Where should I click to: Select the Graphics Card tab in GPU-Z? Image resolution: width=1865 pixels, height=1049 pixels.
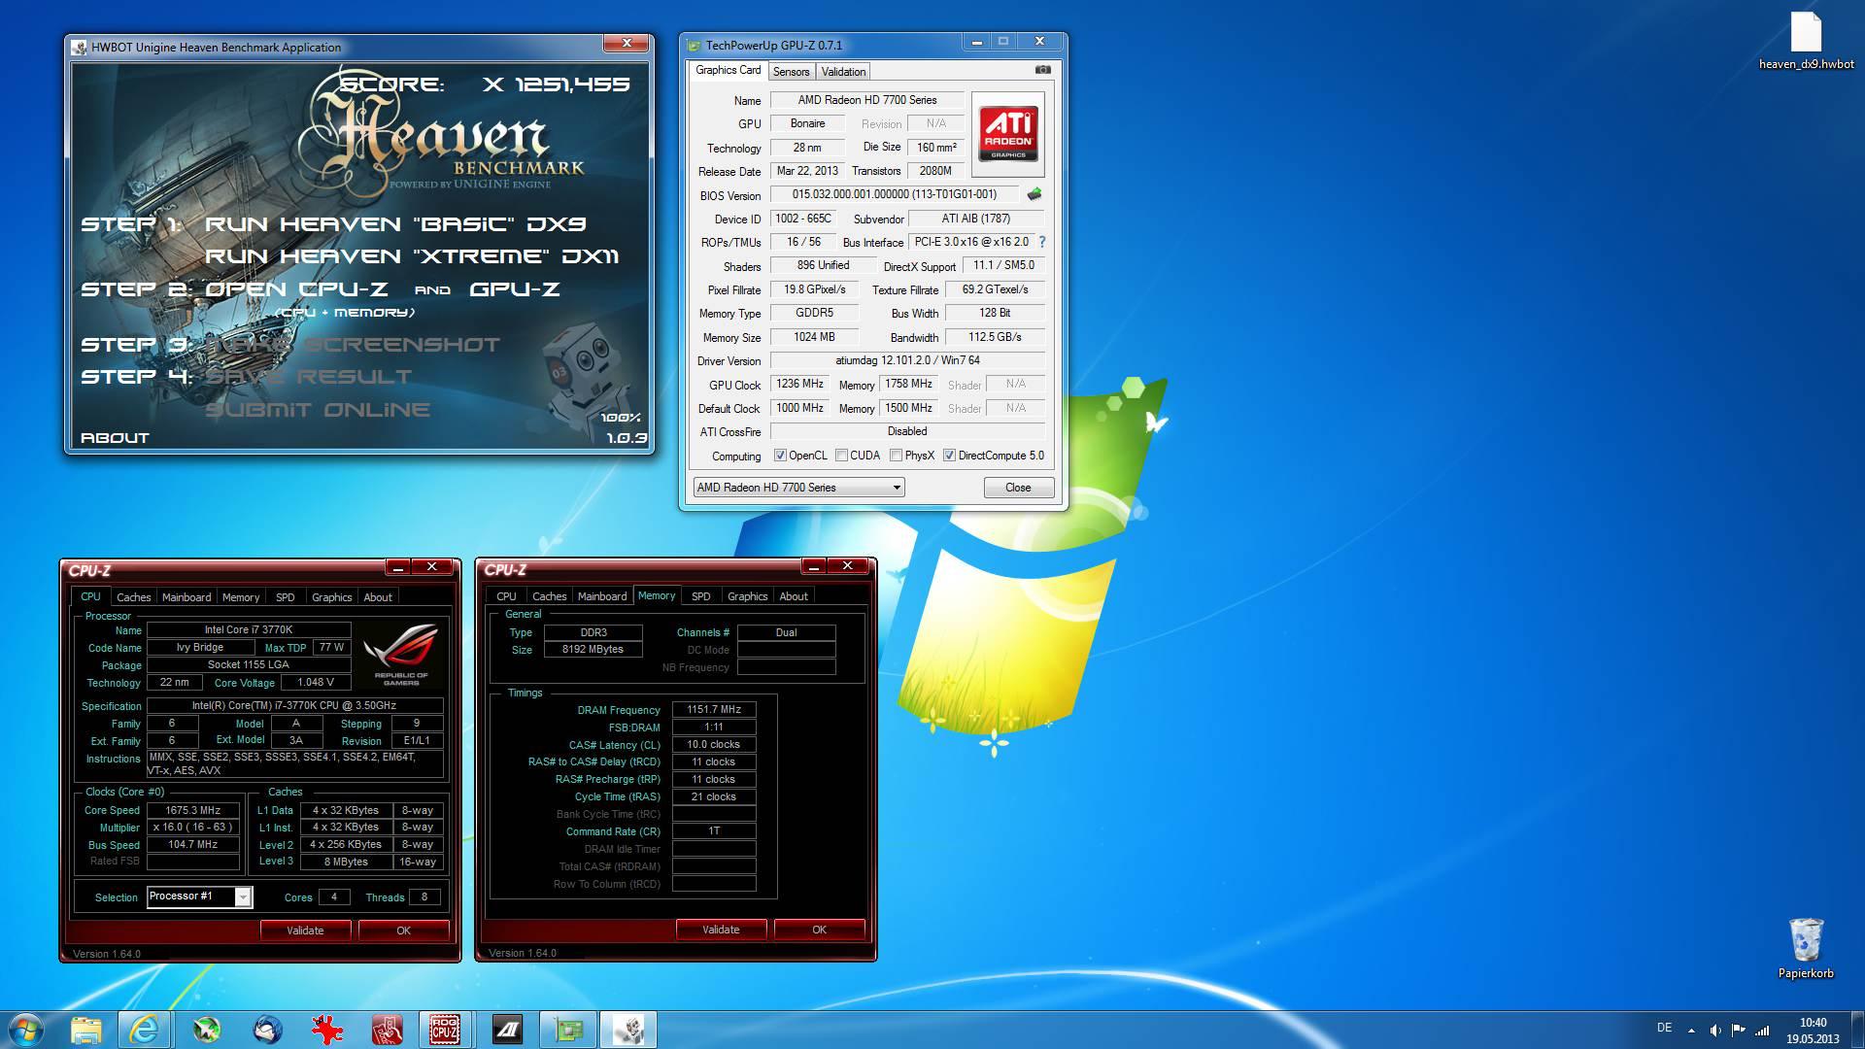coord(729,70)
